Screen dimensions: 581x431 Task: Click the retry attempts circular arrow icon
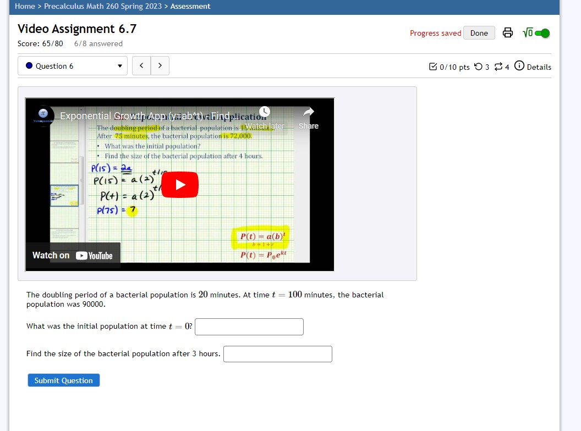pos(478,67)
